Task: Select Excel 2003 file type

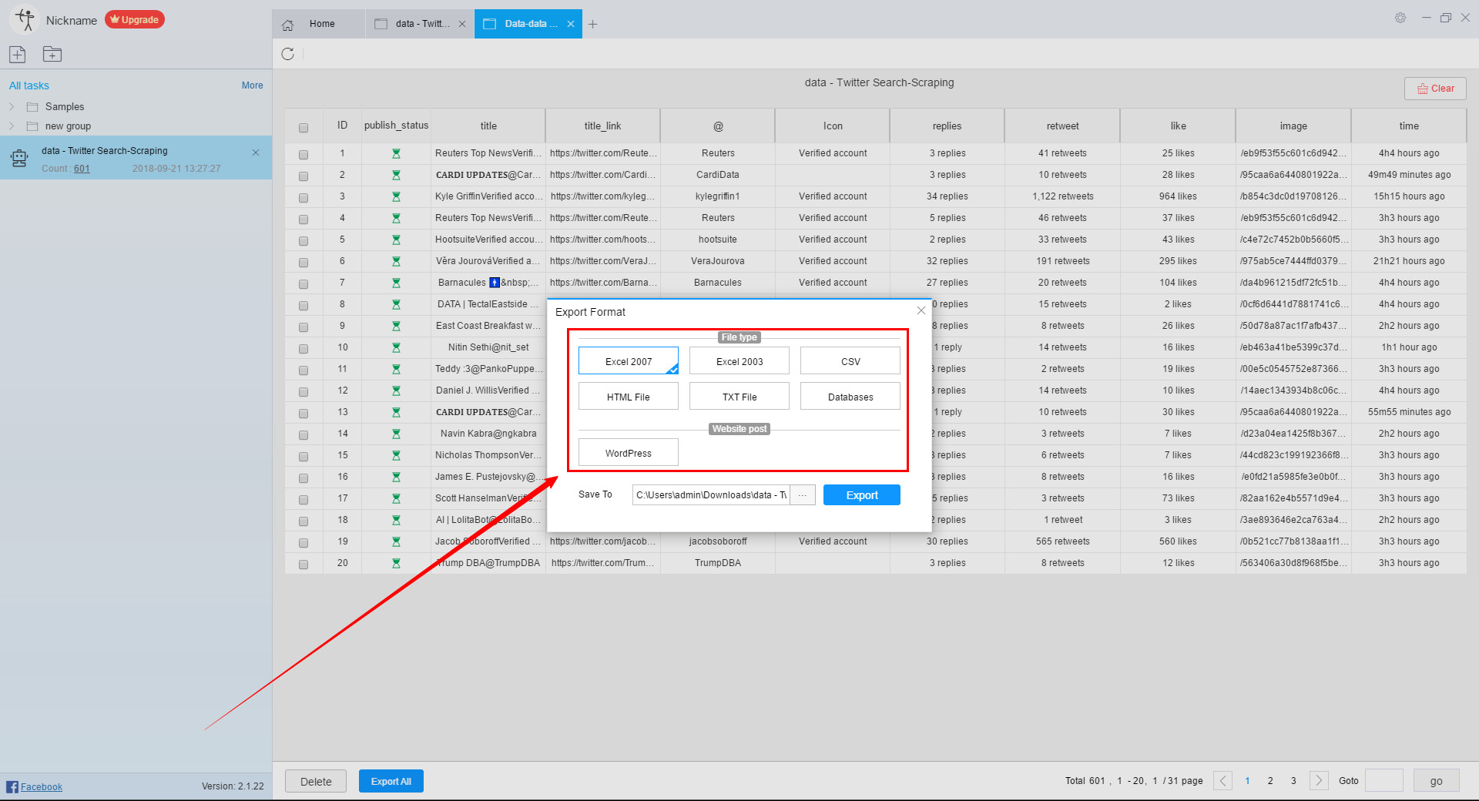Action: [739, 360]
